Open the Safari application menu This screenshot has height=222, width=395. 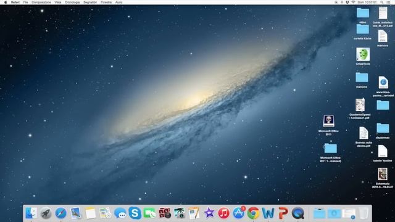tap(15, 2)
